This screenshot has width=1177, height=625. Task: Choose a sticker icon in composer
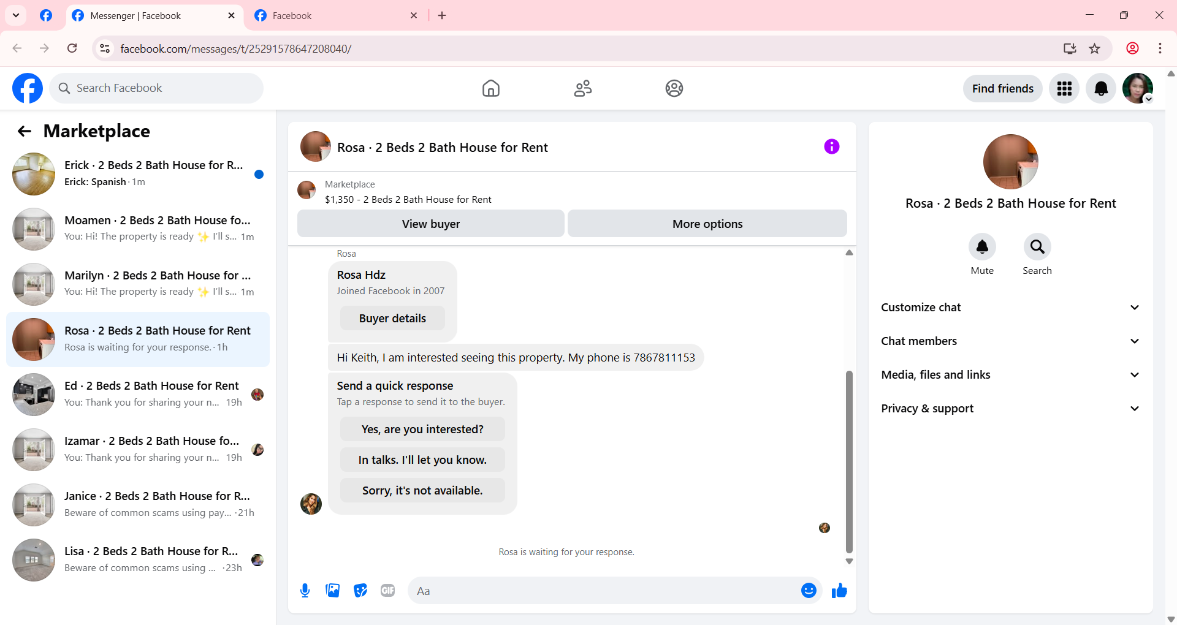(x=360, y=591)
